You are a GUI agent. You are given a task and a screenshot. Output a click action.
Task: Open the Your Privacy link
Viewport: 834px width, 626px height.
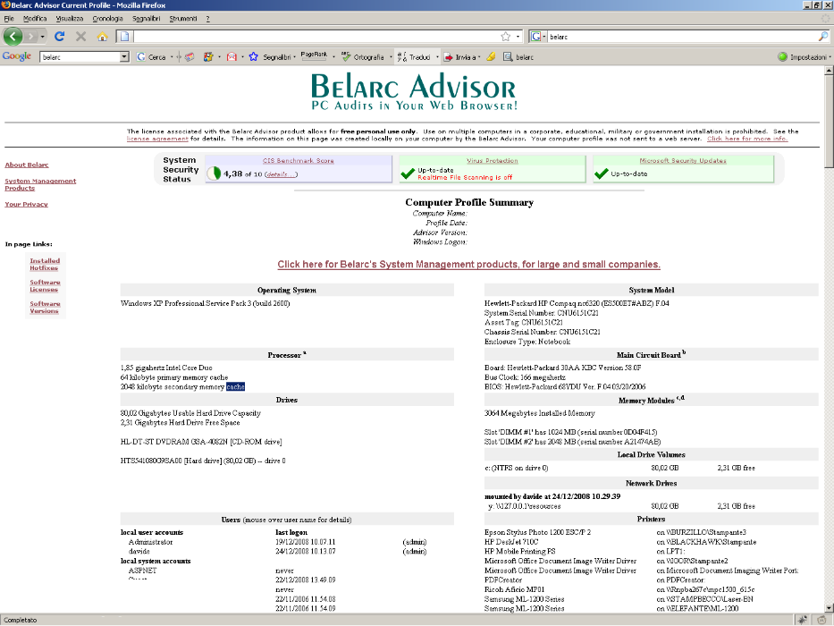(27, 205)
